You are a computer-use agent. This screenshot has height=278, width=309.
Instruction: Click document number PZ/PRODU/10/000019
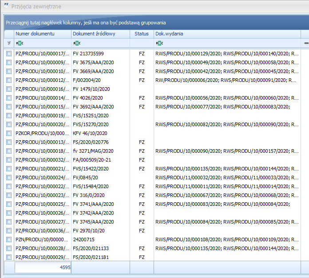(x=42, y=116)
